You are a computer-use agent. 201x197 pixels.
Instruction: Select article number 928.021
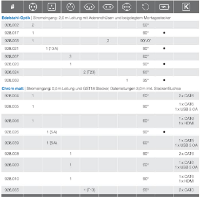pos(12,48)
